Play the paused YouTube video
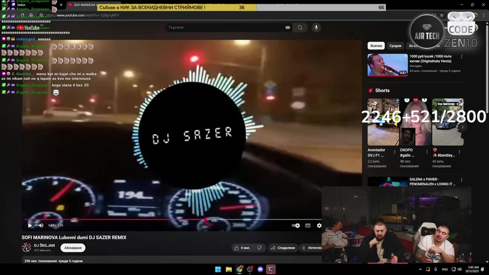Screen dimensions: 489x275 click(30, 225)
